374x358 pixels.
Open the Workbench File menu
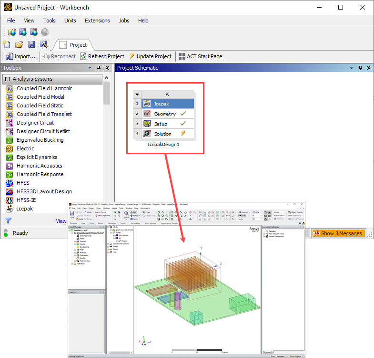[x=11, y=21]
